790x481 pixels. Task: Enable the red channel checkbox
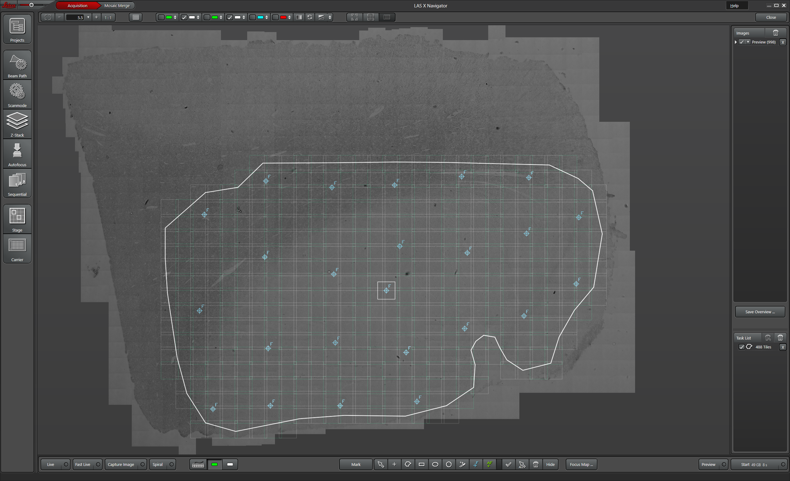click(275, 17)
